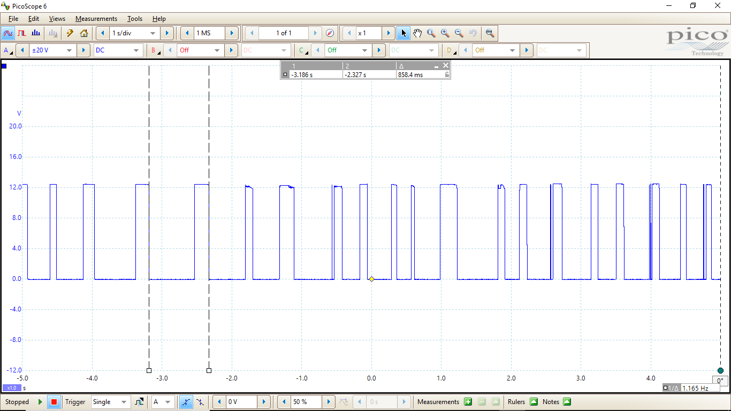This screenshot has height=411, width=731.
Task: Select the Hand pan tool
Action: (x=417, y=33)
